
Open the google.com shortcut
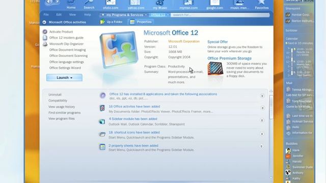click(215, 3)
